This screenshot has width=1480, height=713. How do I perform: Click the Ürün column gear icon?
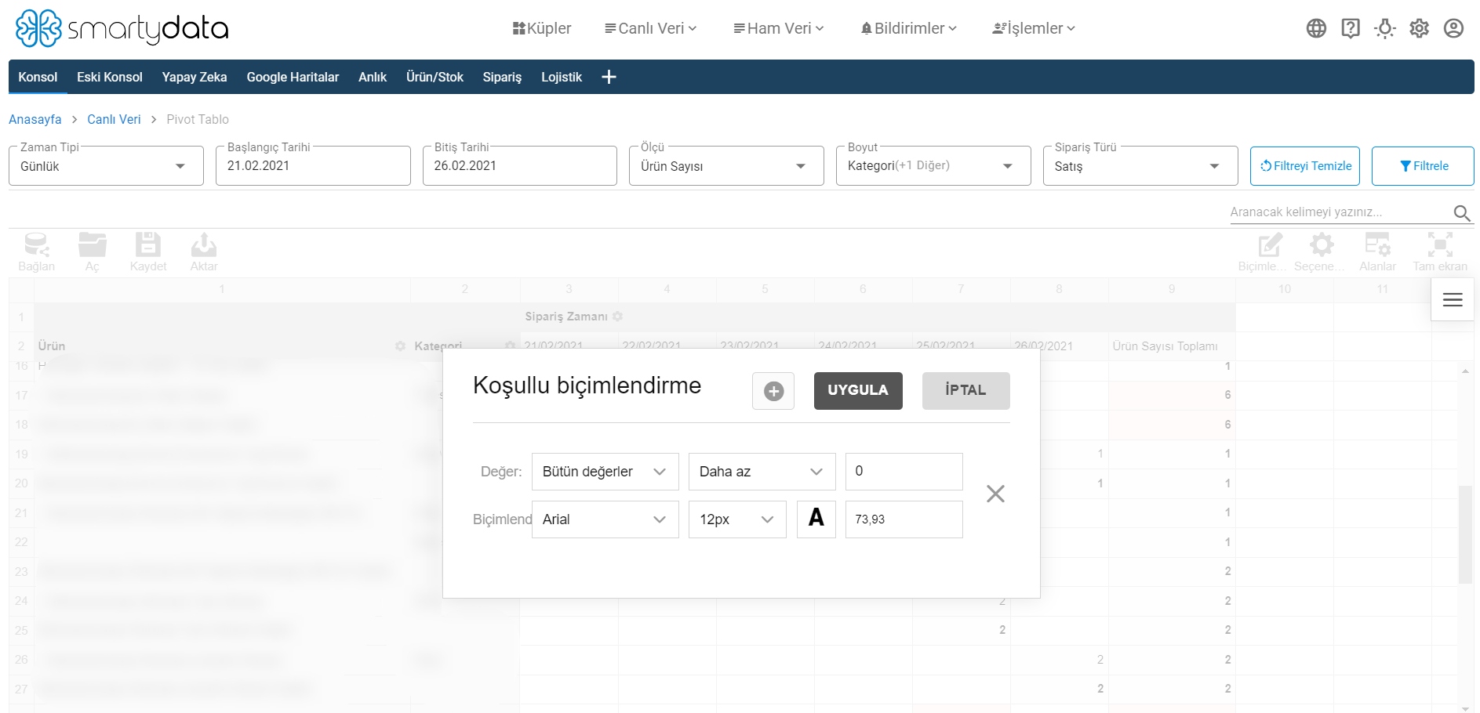[401, 346]
